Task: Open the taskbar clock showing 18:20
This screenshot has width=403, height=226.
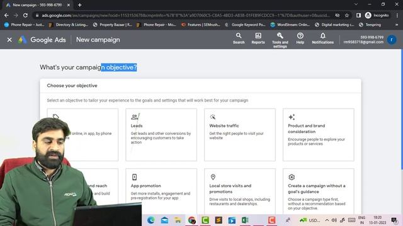Action: (377, 220)
